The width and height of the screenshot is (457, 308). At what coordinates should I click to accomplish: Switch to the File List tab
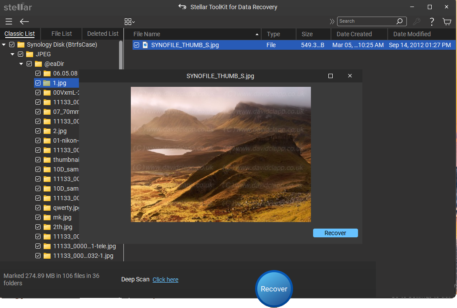click(x=61, y=34)
